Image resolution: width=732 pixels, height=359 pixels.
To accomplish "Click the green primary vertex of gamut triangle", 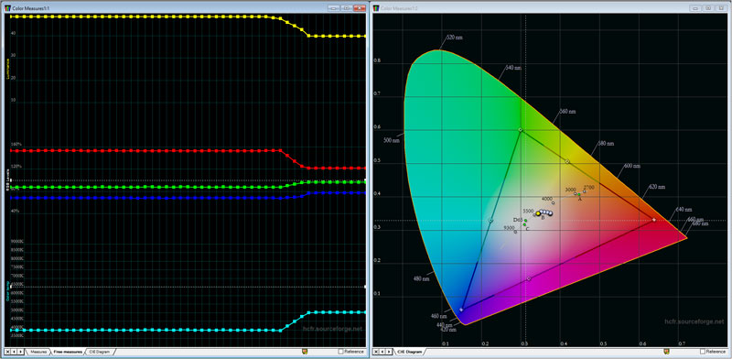I will tap(520, 130).
